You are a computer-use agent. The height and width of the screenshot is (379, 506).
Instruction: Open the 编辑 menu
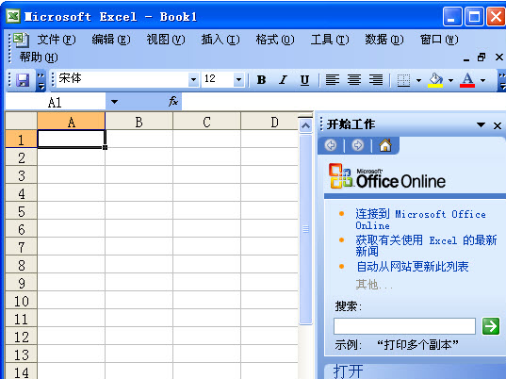tap(111, 40)
